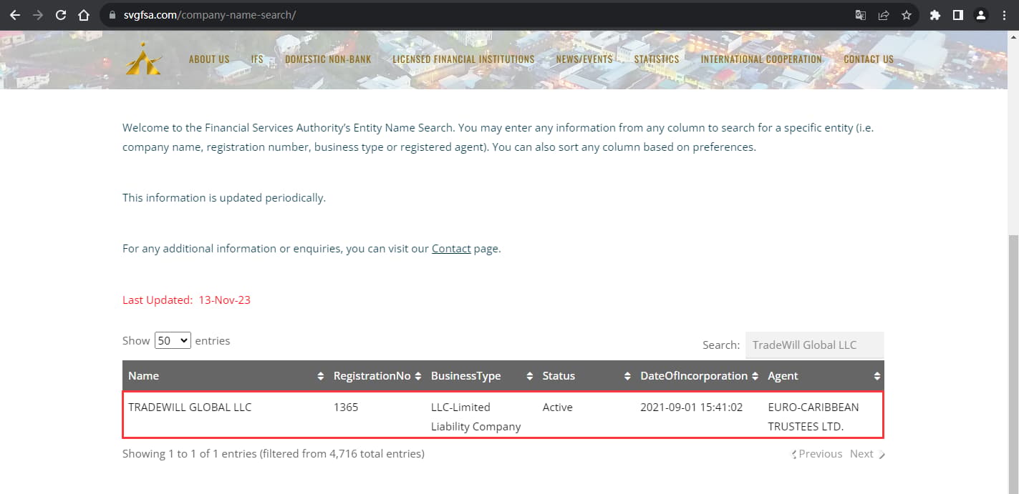
Task: Open the IFS menu
Action: 257,59
